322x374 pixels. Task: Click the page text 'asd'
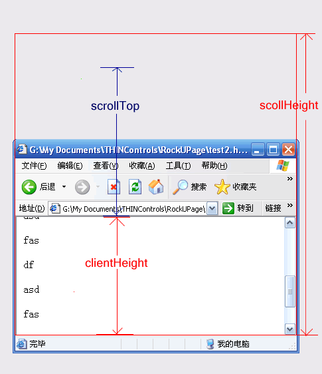click(x=31, y=289)
